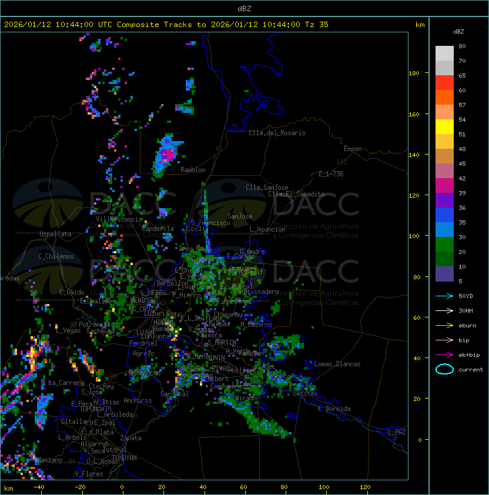The width and height of the screenshot is (489, 495).
Task: Click the 'L_Dormida' map label
Action: pos(334,409)
